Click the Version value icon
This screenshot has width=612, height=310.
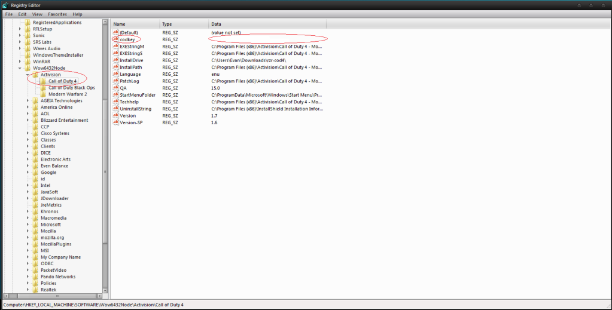[x=115, y=115]
